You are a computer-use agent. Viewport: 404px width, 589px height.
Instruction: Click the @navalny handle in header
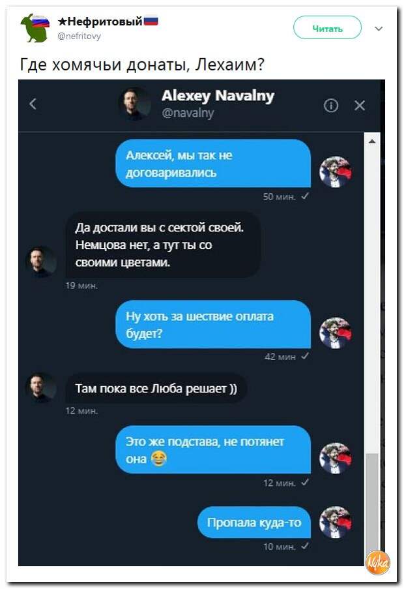[x=188, y=113]
